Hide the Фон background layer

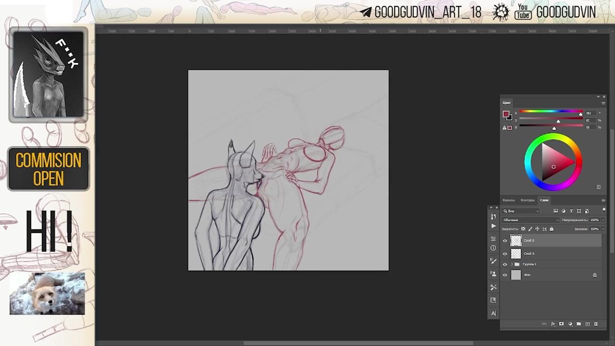coord(505,275)
